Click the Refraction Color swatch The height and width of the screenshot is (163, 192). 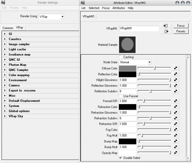coord(128,107)
